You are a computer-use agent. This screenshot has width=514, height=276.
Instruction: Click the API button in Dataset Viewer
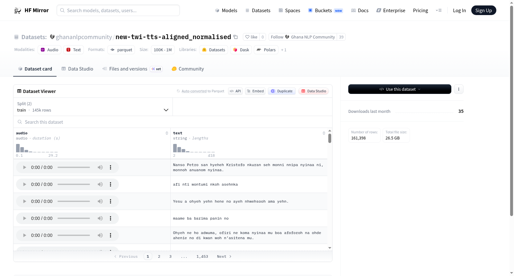pos(235,91)
